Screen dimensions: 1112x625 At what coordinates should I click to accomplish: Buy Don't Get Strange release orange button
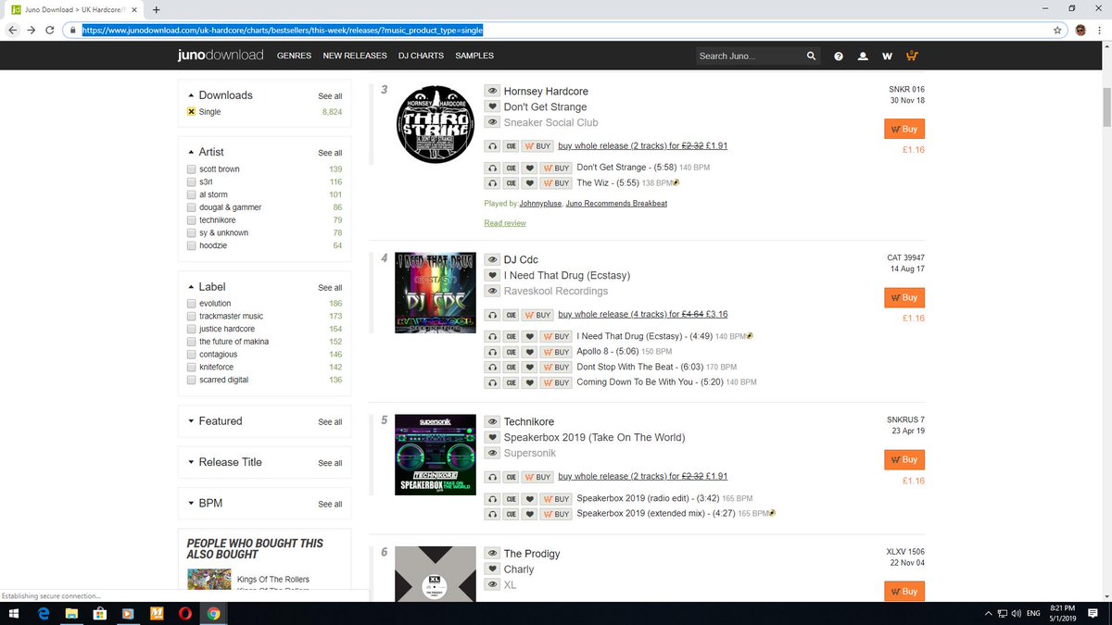[x=904, y=130]
